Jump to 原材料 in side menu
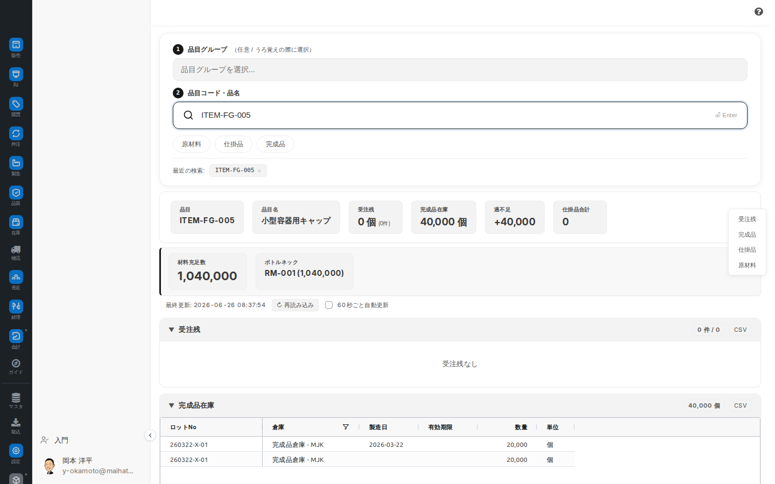 point(747,266)
